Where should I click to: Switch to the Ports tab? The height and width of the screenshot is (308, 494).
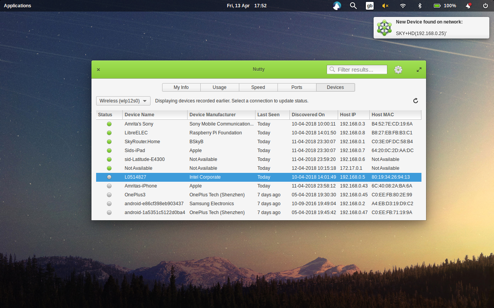(297, 87)
